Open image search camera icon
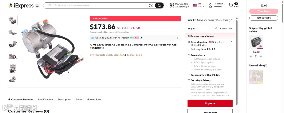 [x=151, y=6]
